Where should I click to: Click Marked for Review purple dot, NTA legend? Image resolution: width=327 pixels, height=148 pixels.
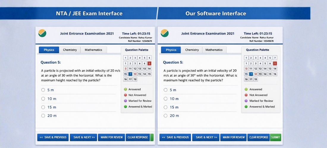point(125,101)
